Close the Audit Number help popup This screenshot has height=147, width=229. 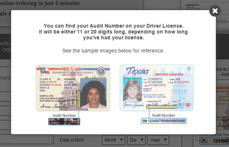215,11
